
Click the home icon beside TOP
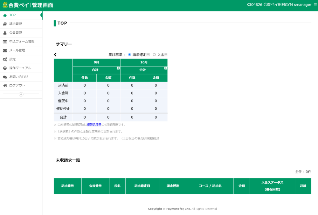pyautogui.click(x=5, y=15)
